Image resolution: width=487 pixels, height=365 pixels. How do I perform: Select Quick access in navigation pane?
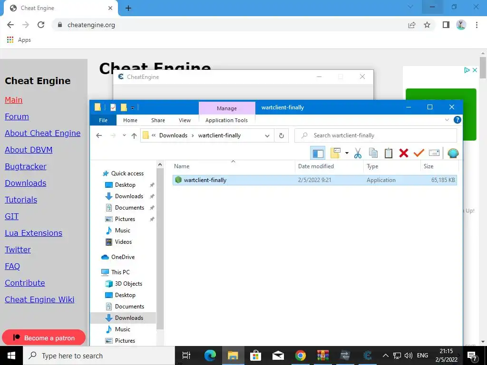[123, 173]
